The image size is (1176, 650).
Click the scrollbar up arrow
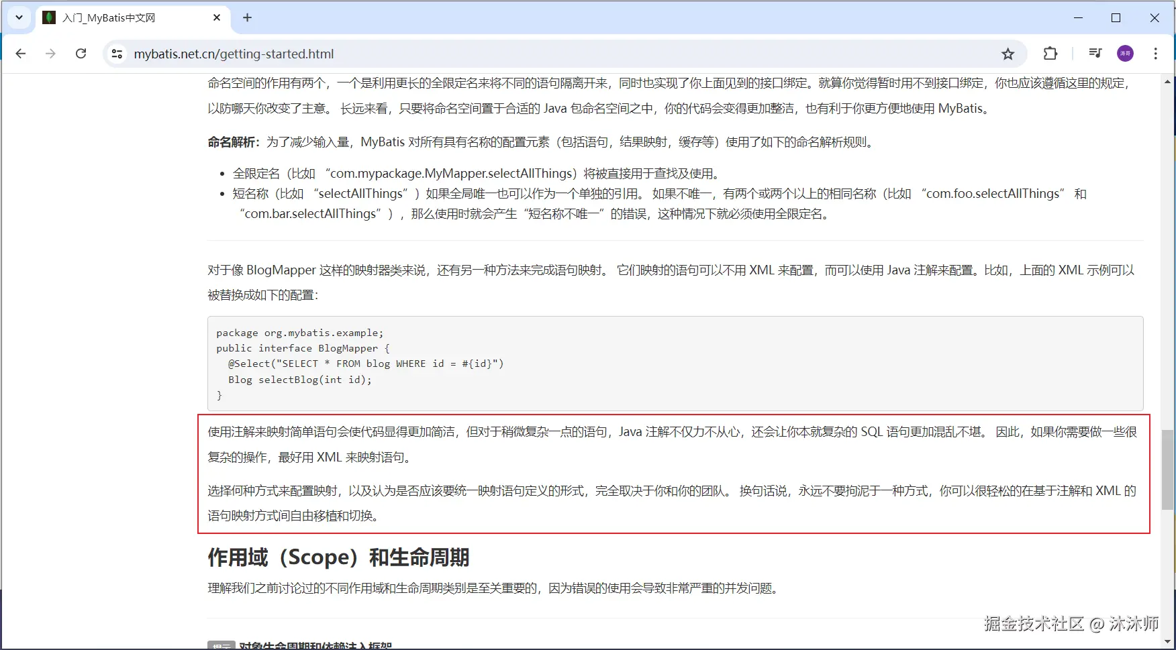point(1167,82)
